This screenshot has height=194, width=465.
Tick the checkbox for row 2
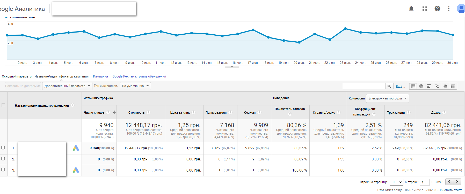pos(3,159)
